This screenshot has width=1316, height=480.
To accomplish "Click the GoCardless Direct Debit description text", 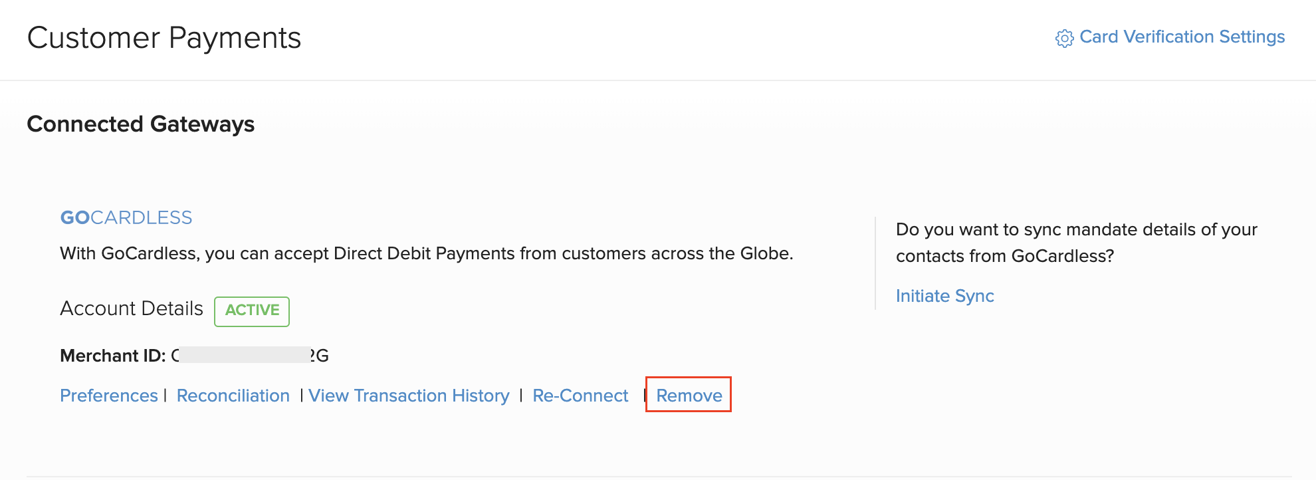I will pos(427,253).
